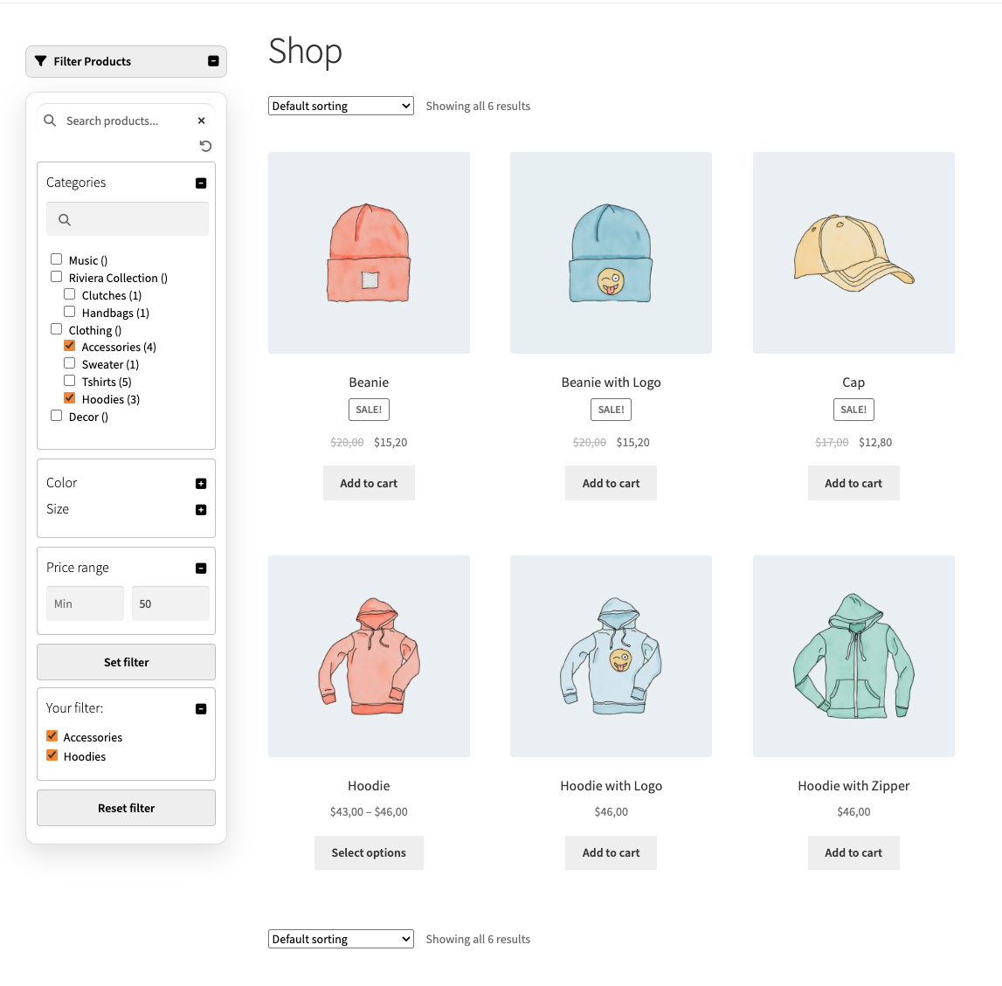Collapse Categories section minus icon
Image resolution: width=1002 pixels, height=986 pixels.
click(201, 183)
